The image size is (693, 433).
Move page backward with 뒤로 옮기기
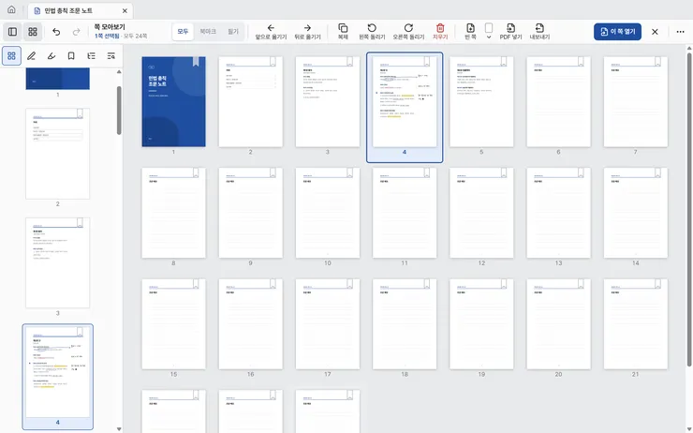[307, 32]
